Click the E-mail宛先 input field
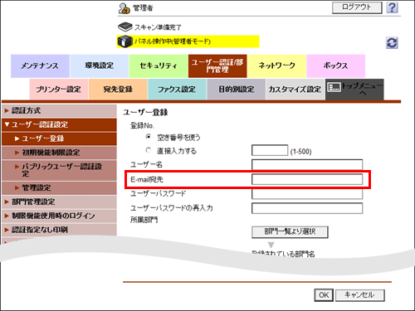The width and height of the screenshot is (415, 311). pos(307,179)
